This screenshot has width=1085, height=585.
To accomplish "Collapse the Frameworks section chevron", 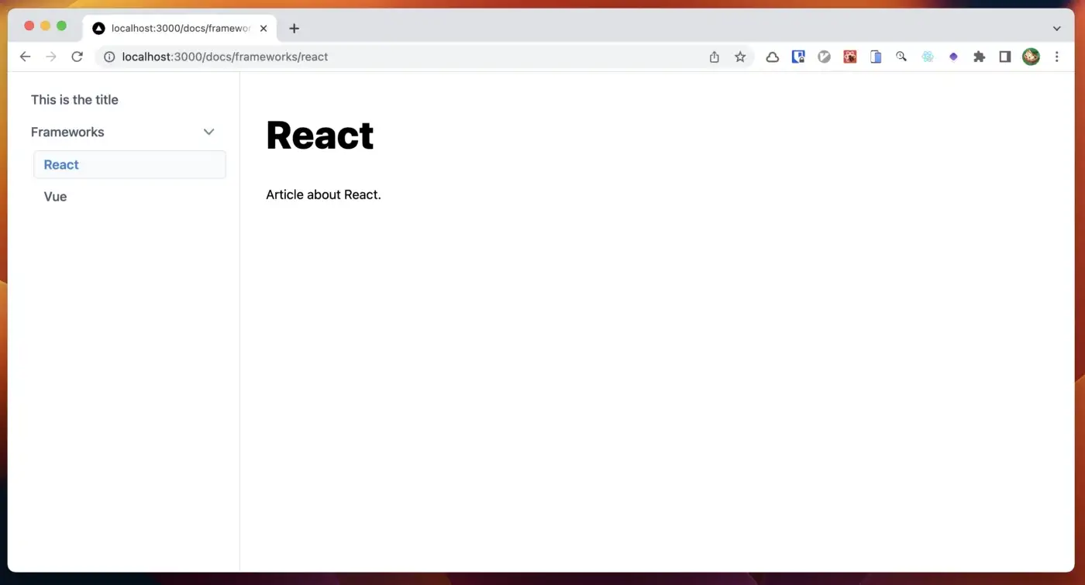I will (x=208, y=132).
